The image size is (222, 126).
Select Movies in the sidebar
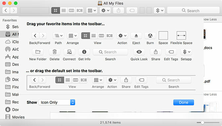[x=15, y=117]
